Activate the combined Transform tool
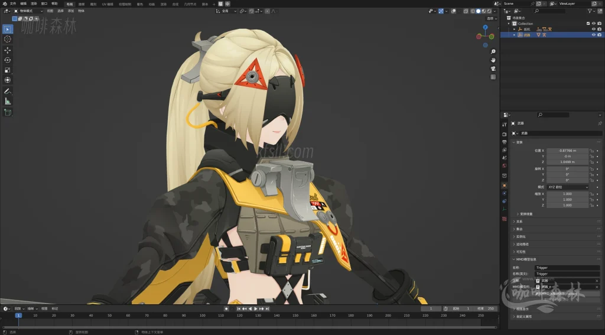This screenshot has height=335, width=605. tap(7, 80)
